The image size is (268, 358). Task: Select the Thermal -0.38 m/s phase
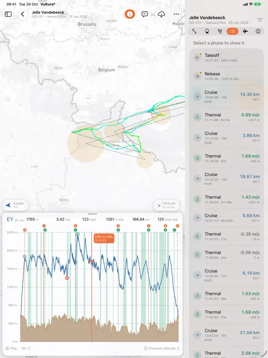[227, 236]
